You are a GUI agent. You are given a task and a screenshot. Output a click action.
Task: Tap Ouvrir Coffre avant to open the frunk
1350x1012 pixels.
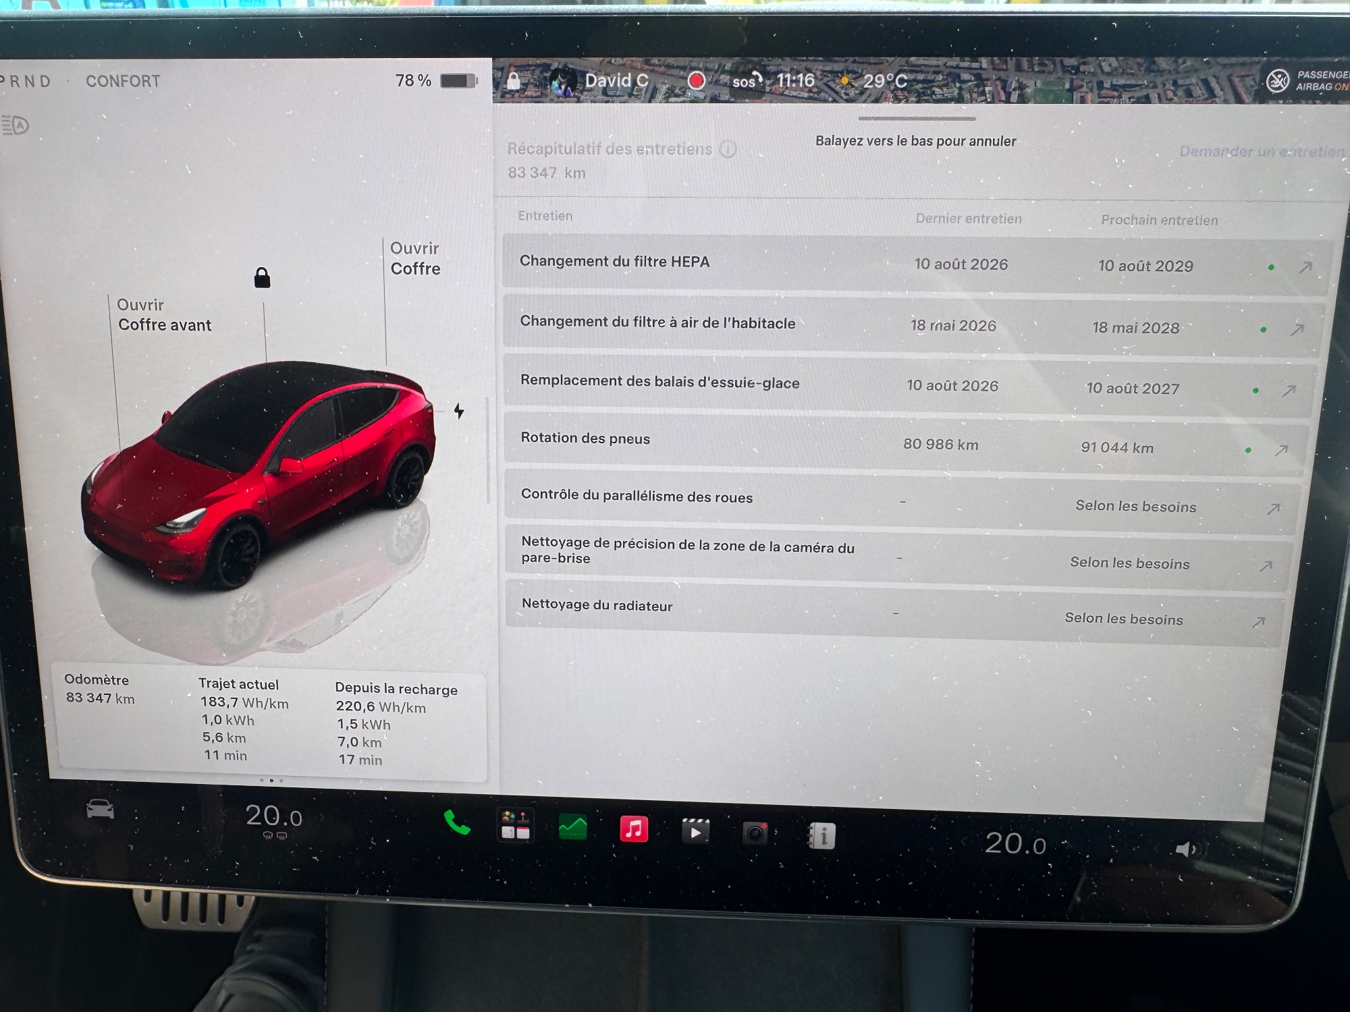(x=164, y=315)
